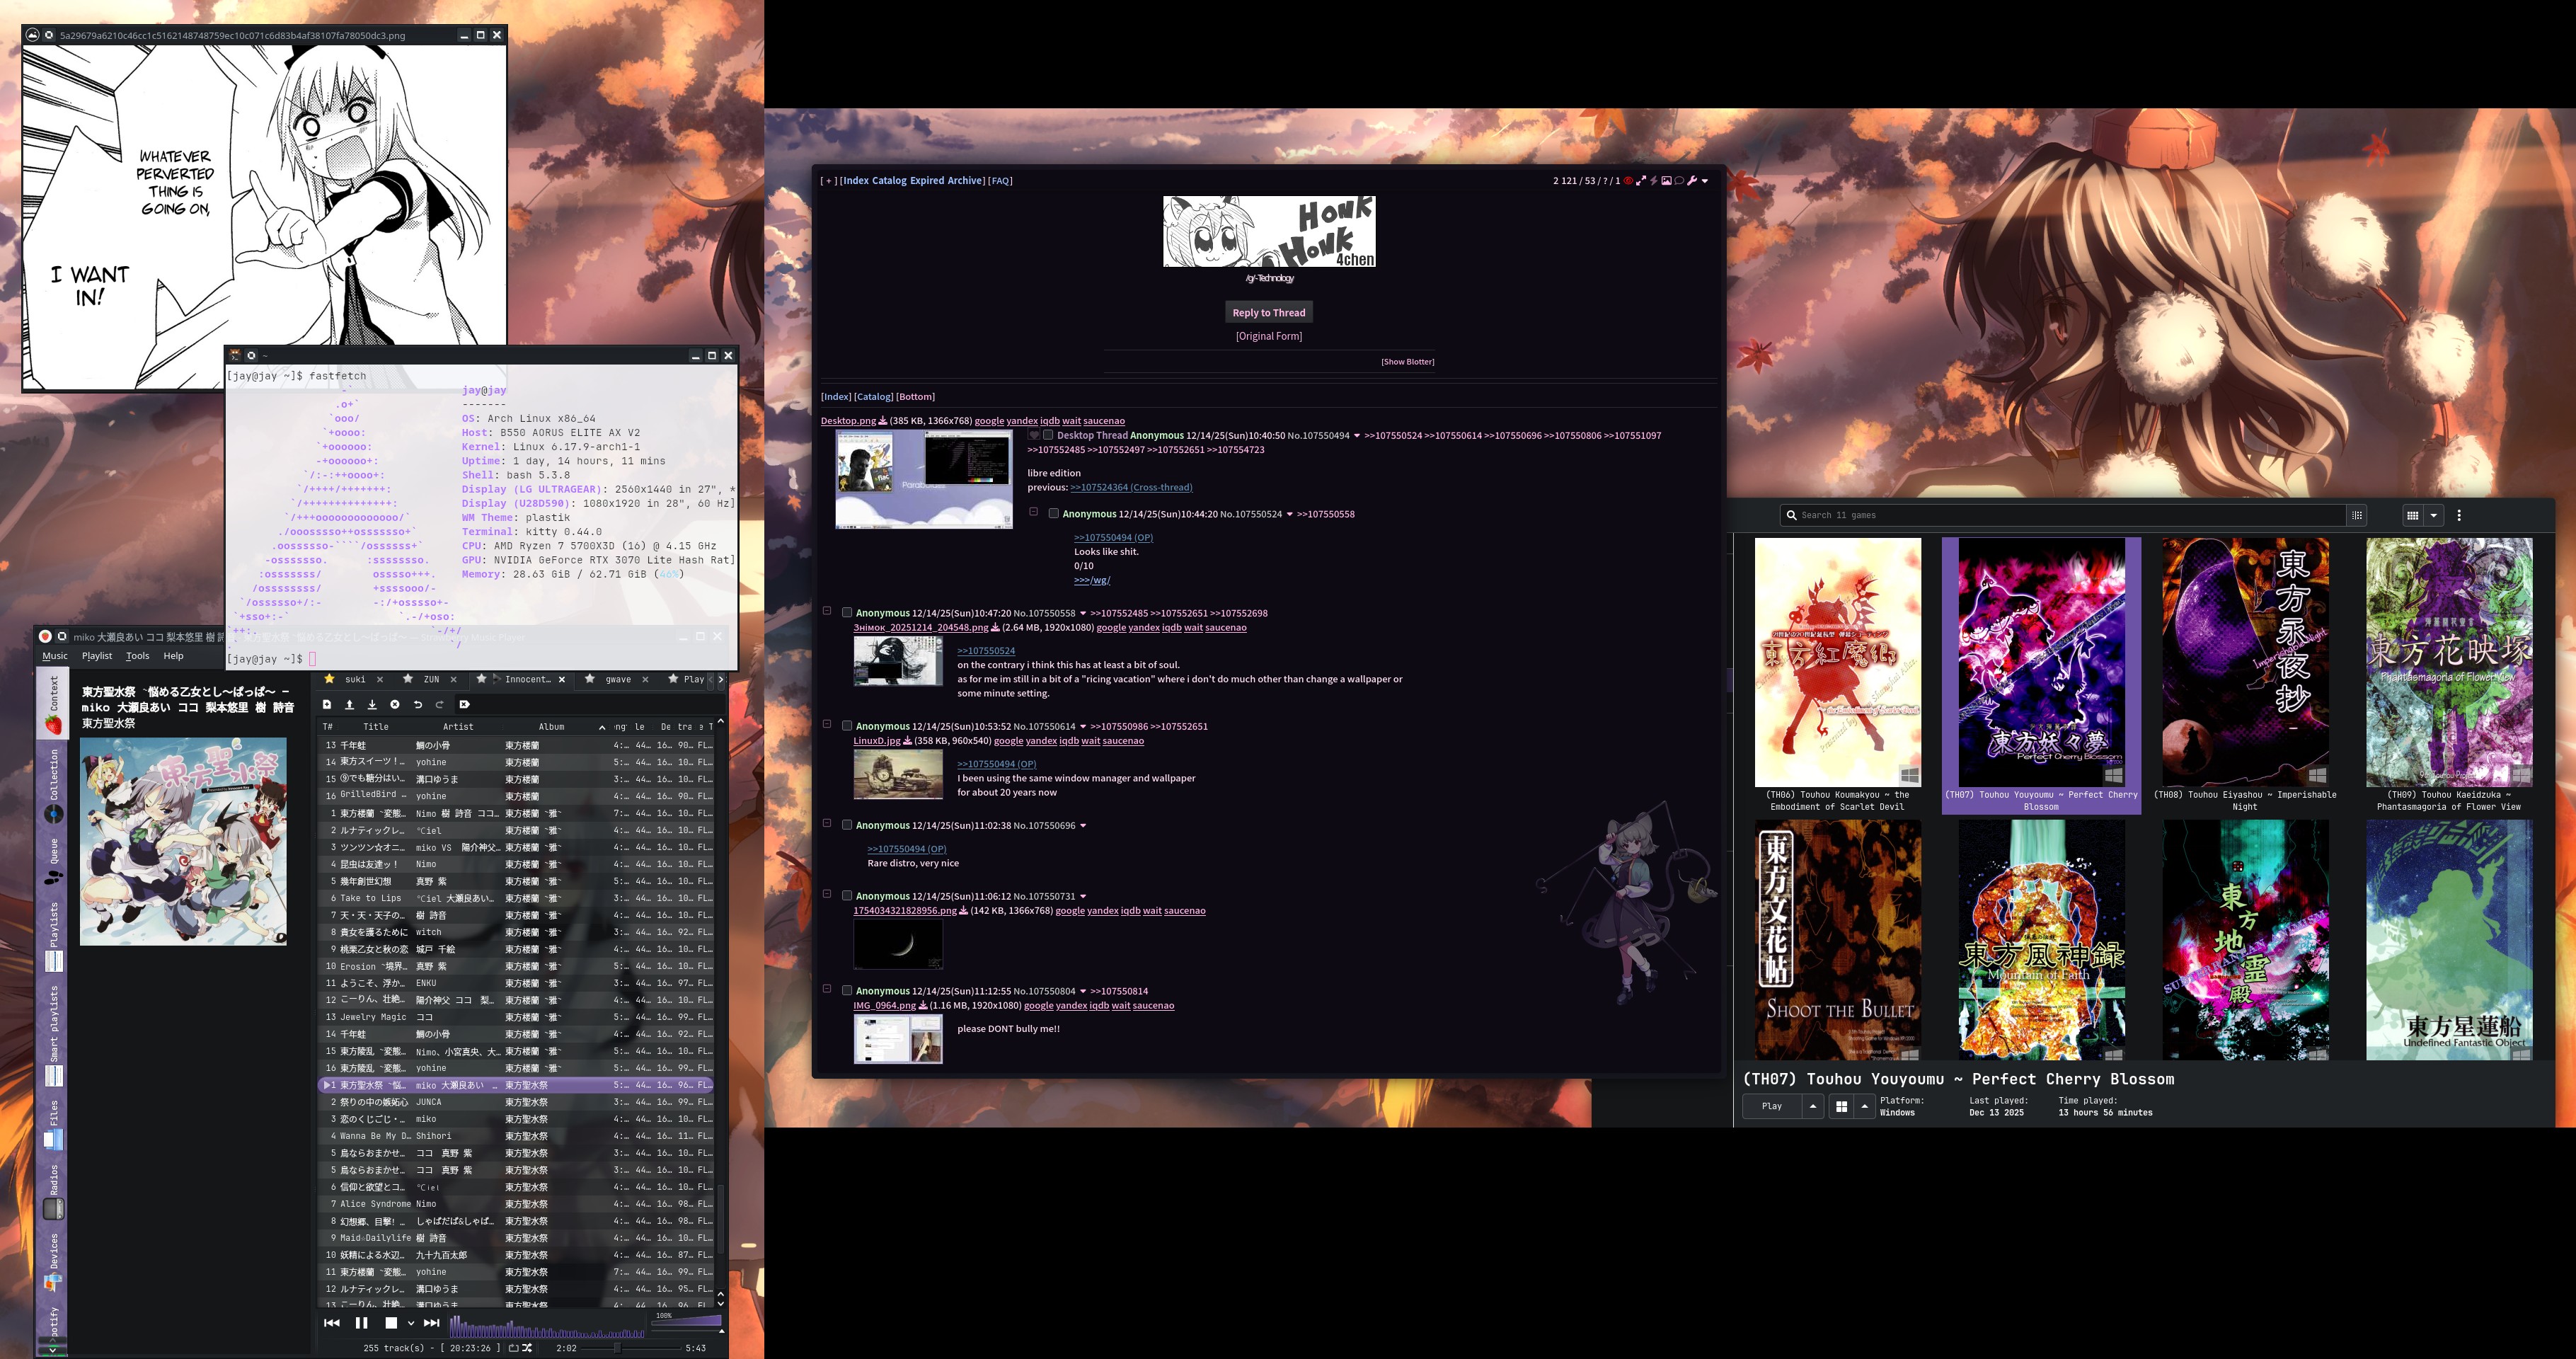This screenshot has height=1359, width=2576.
Task: Select checkbox on post No.107550804
Action: [847, 991]
